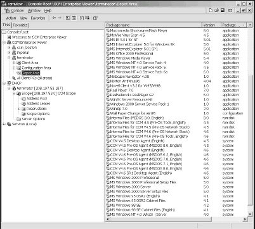Select MS Windows 2000 Server Setup Files
255x229 pixels.
pyautogui.click(x=139, y=192)
